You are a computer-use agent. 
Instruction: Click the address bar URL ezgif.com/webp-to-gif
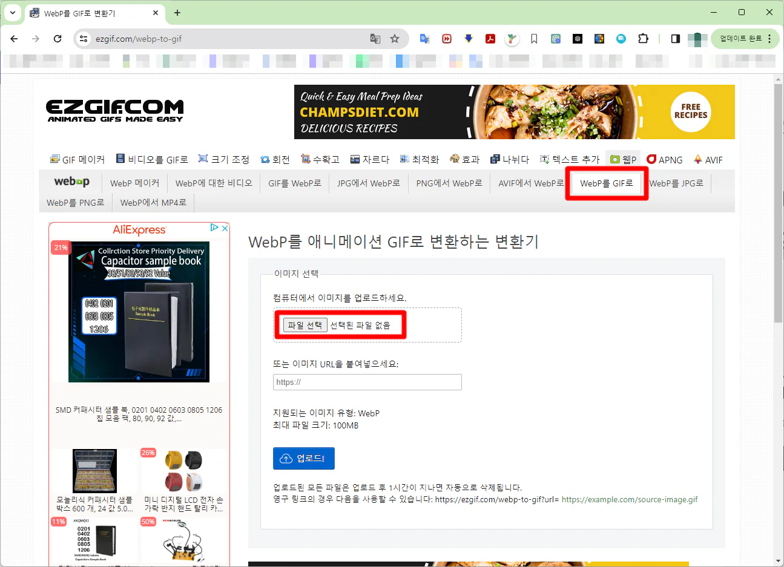tap(139, 39)
